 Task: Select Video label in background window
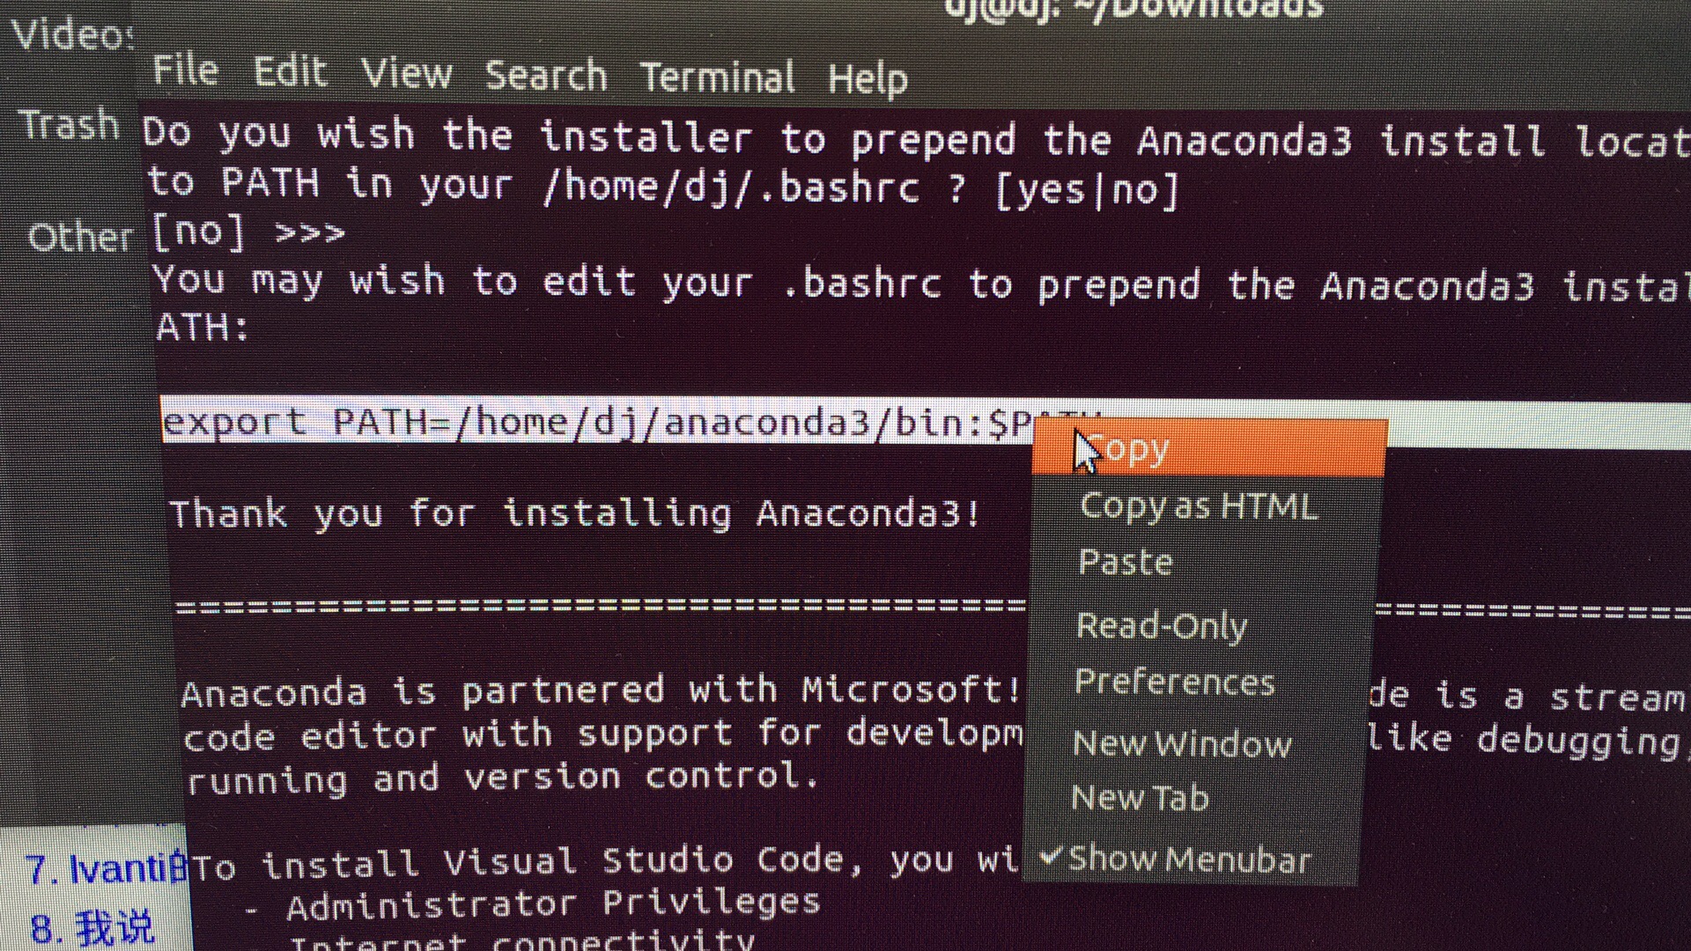click(x=72, y=35)
